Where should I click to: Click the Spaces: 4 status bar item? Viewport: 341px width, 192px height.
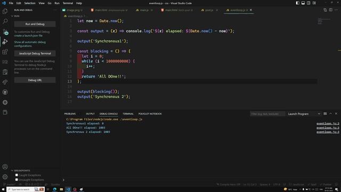pos(265,185)
